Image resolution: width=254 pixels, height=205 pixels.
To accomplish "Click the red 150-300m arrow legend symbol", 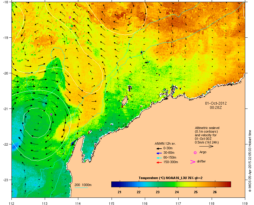I will click(159, 162).
